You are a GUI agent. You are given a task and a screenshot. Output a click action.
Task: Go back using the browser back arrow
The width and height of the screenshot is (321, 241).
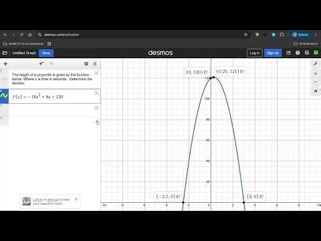point(5,35)
